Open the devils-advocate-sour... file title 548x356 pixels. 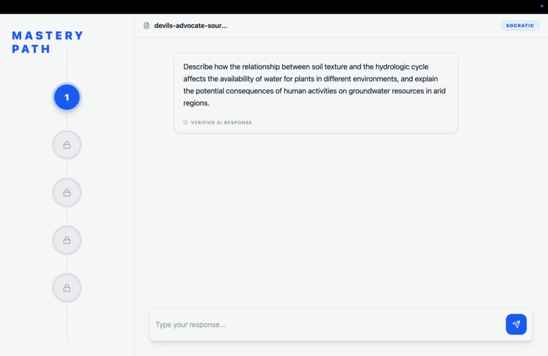click(190, 26)
